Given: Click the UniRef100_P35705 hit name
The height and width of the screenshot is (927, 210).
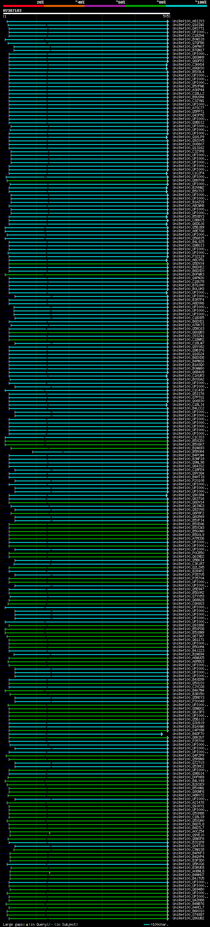Looking at the screenshot, I should click(x=188, y=574).
